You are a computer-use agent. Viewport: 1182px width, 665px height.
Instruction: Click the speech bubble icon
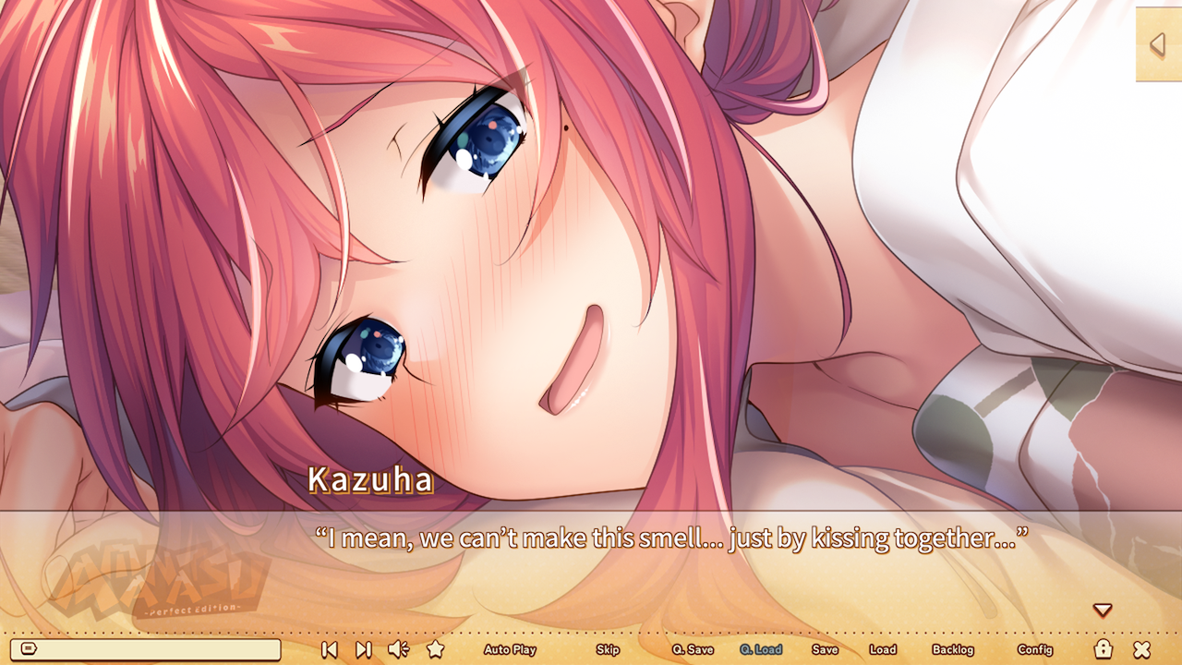pos(28,648)
